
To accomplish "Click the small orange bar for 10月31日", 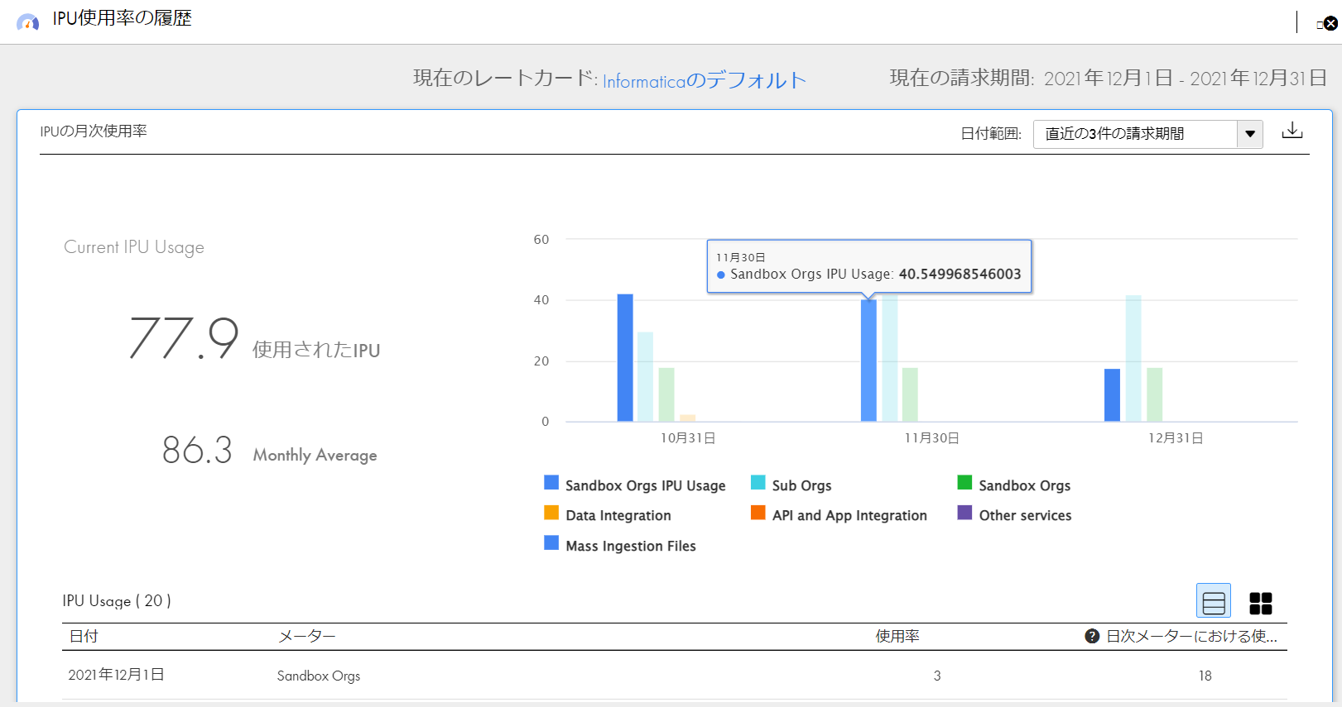I will coord(688,418).
